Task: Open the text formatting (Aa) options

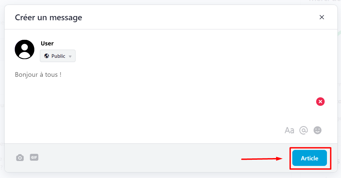Action: 289,130
